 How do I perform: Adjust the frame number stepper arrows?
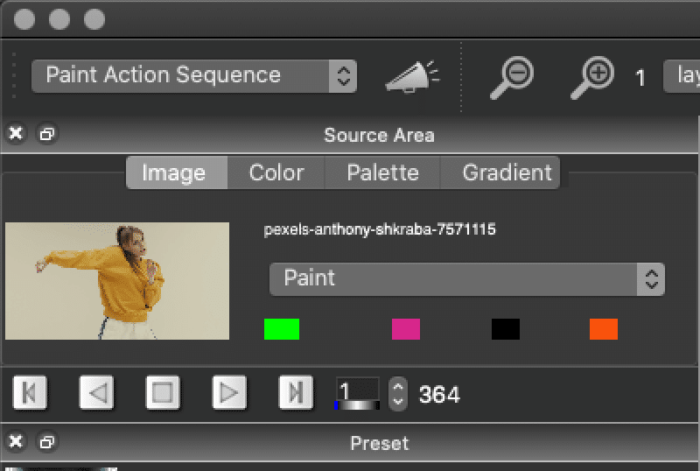point(397,394)
